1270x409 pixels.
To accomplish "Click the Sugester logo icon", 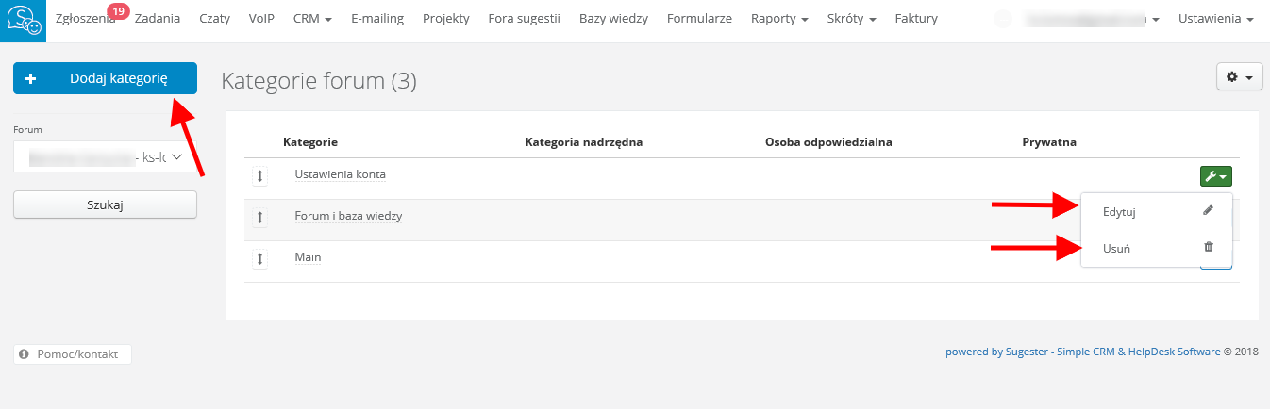I will click(23, 21).
